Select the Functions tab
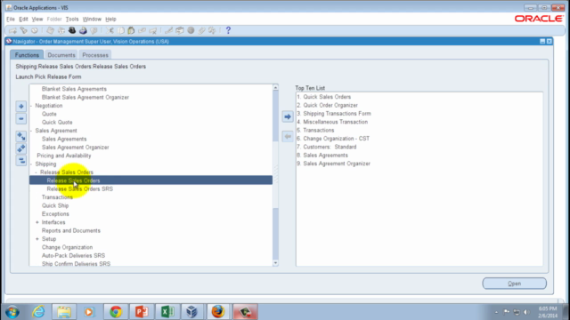The width and height of the screenshot is (570, 320). (x=27, y=55)
